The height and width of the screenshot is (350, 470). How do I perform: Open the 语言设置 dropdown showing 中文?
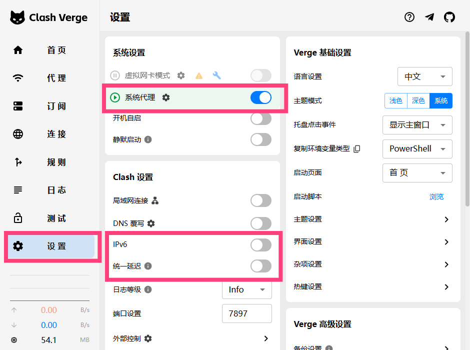[424, 76]
